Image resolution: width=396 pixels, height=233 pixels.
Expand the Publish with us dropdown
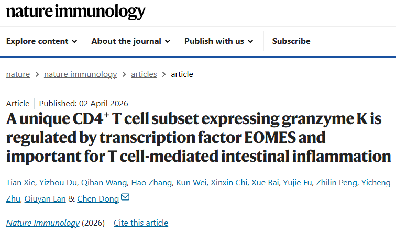219,41
